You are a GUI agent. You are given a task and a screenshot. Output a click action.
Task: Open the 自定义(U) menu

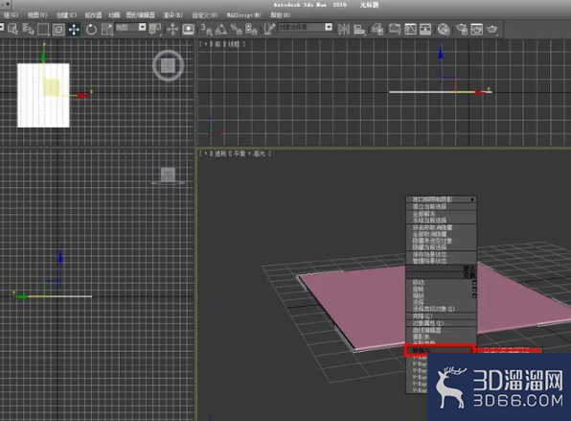coord(205,15)
